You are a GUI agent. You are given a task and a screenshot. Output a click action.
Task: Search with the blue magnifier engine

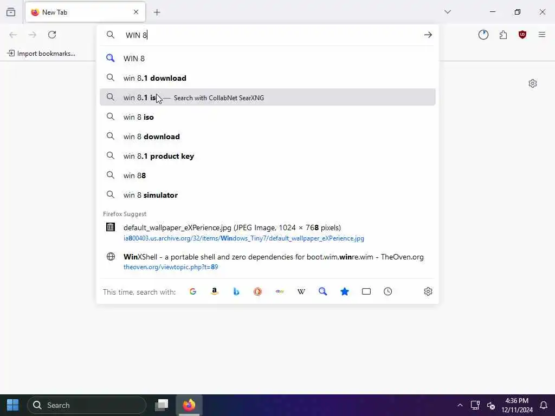[x=323, y=291]
